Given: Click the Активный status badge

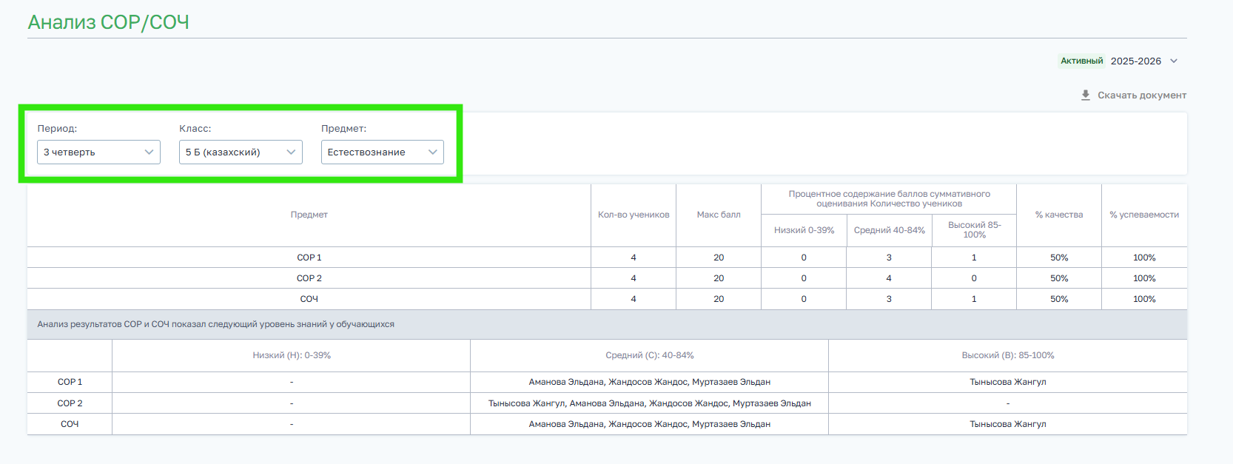Looking at the screenshot, I should 1081,61.
